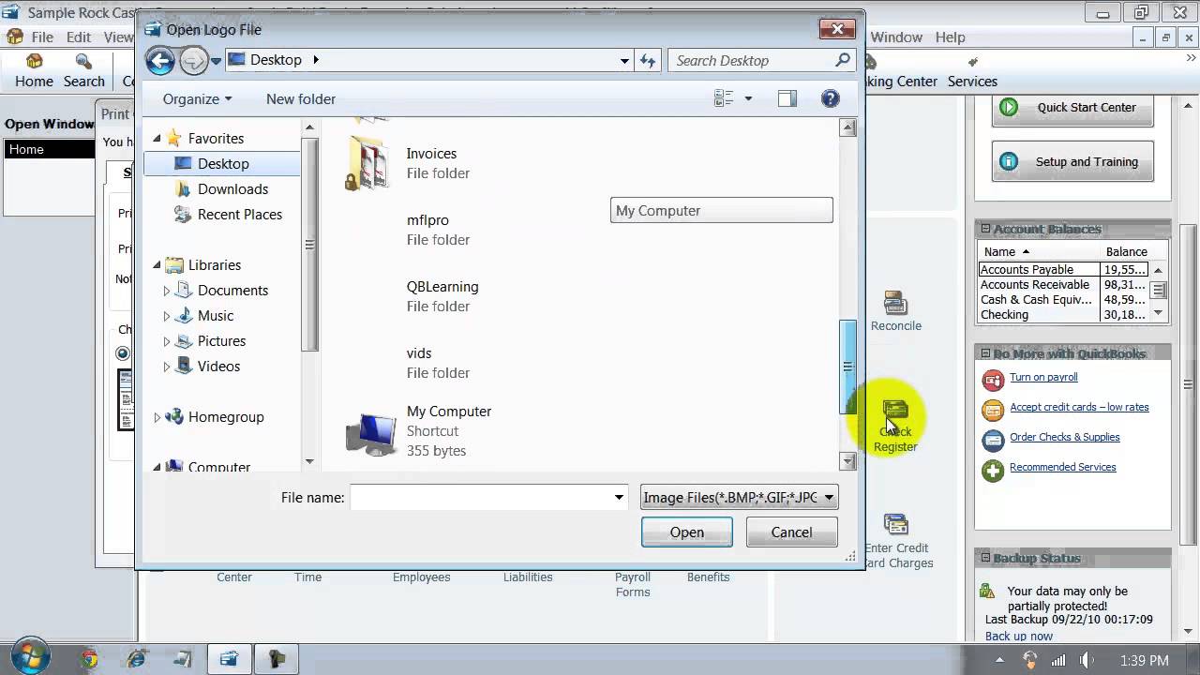Open Help with the question mark icon
Viewport: 1200px width, 675px height.
coord(830,98)
